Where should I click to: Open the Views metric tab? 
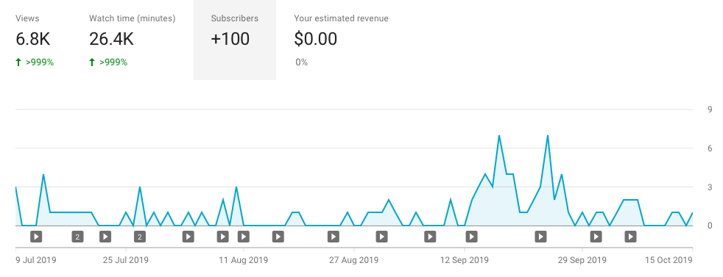(35, 40)
